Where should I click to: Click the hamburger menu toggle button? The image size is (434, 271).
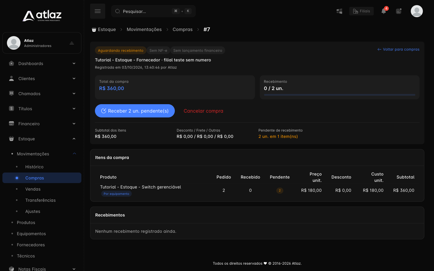click(x=98, y=11)
